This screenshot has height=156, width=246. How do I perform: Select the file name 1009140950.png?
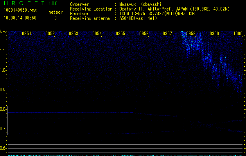[x=20, y=10]
